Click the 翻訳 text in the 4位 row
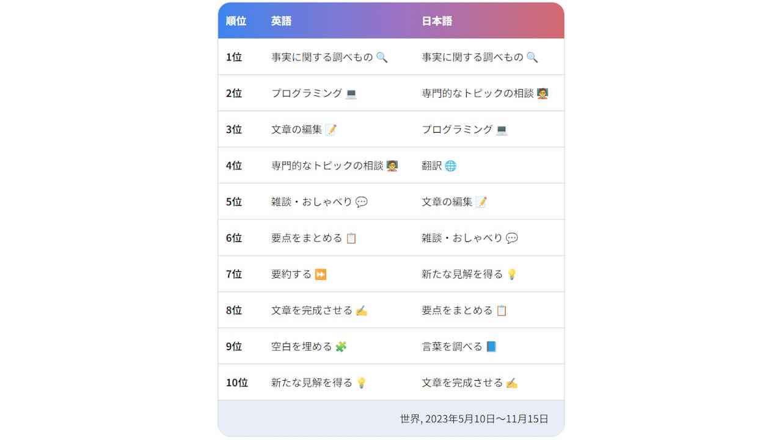Image resolution: width=782 pixels, height=440 pixels. [x=431, y=166]
